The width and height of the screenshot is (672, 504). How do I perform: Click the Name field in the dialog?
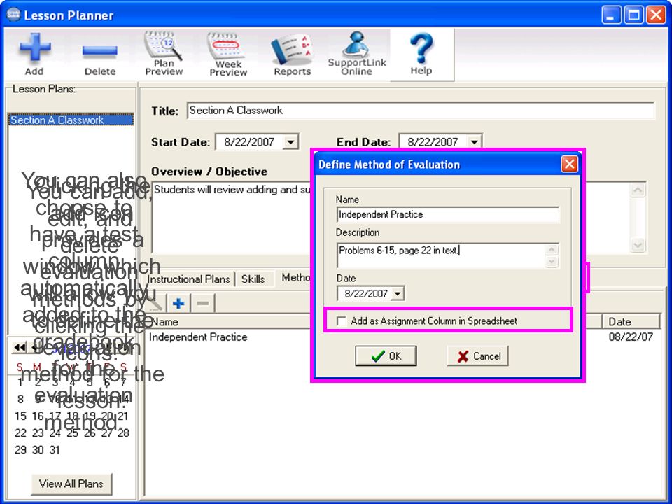pos(448,214)
